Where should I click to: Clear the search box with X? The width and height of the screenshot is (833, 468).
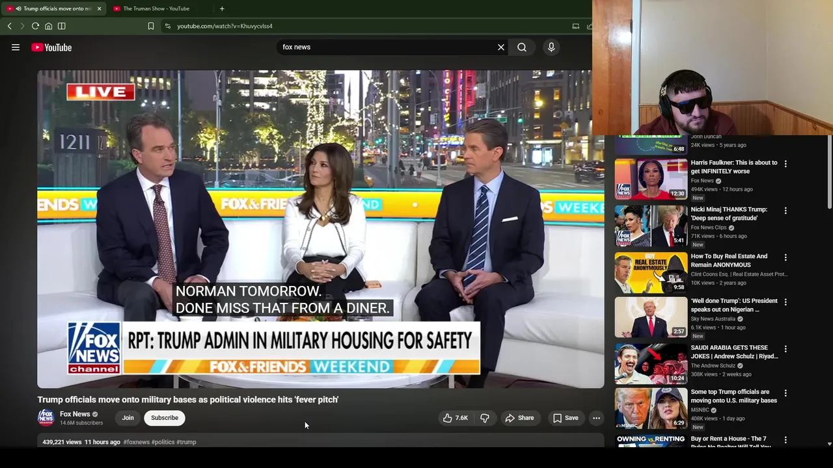(x=501, y=47)
